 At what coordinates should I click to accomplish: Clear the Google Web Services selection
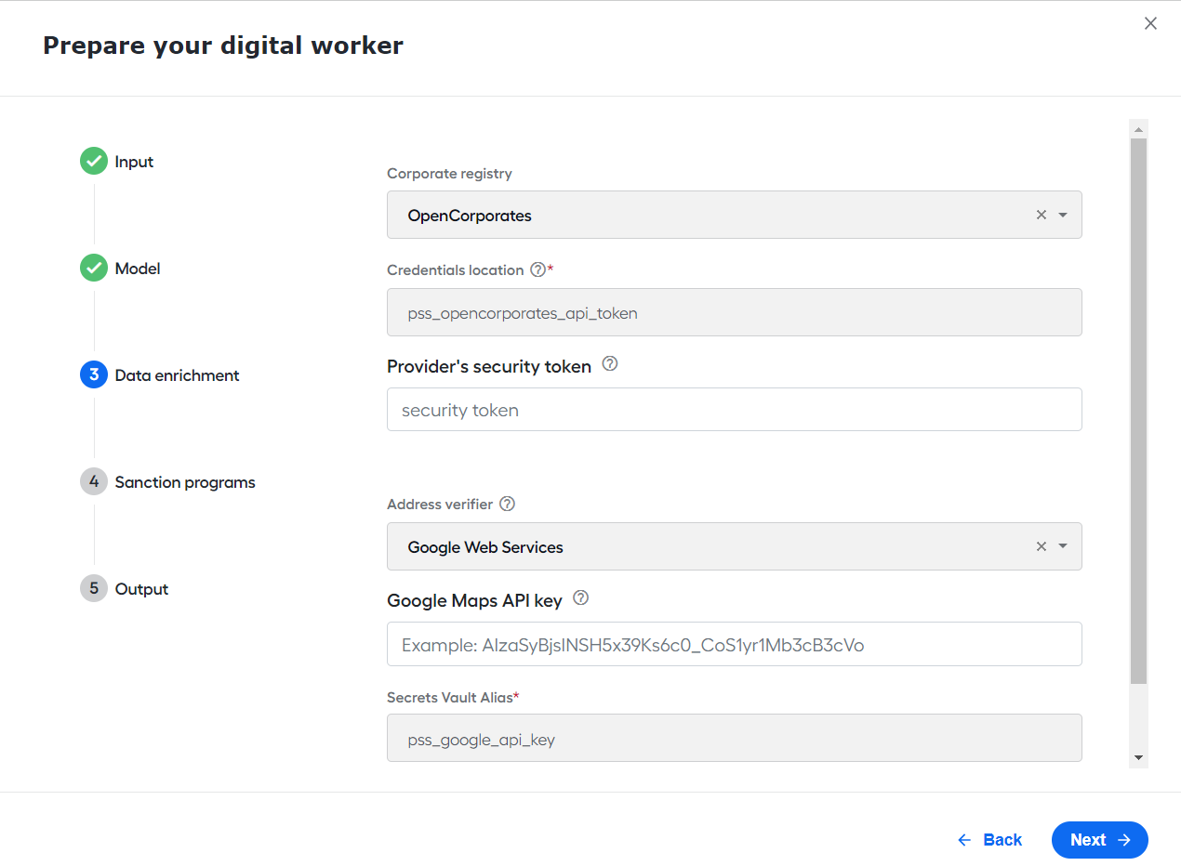(1042, 546)
